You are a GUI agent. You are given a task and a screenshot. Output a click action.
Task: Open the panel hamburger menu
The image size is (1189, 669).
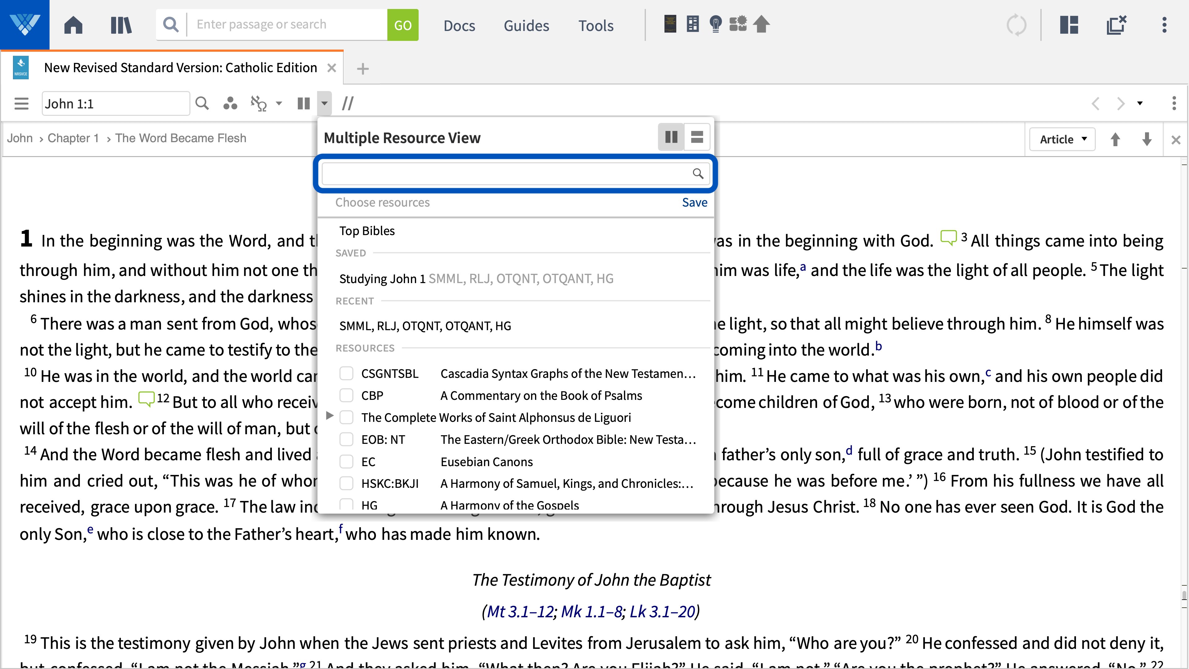point(21,103)
